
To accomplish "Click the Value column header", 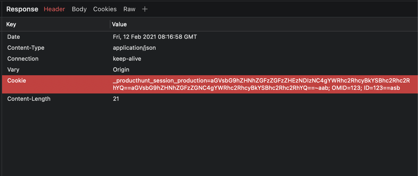I will [x=119, y=24].
